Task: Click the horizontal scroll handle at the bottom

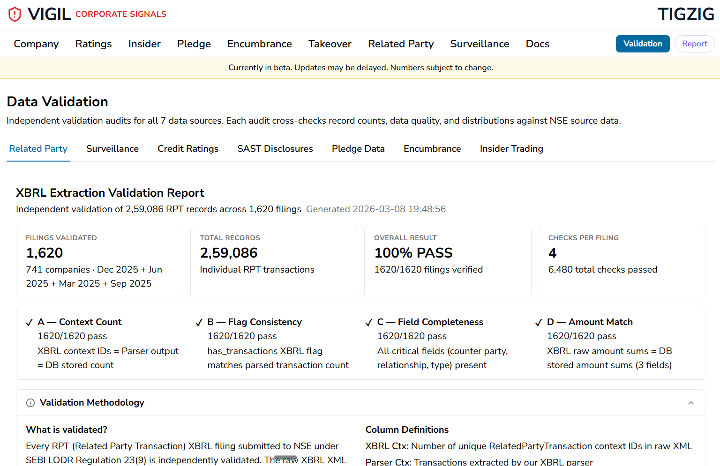Action: pos(285,458)
